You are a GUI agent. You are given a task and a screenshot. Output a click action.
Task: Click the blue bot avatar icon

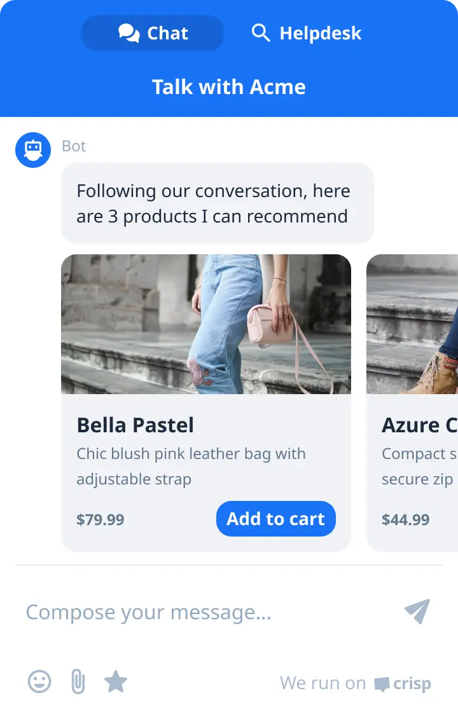point(32,149)
